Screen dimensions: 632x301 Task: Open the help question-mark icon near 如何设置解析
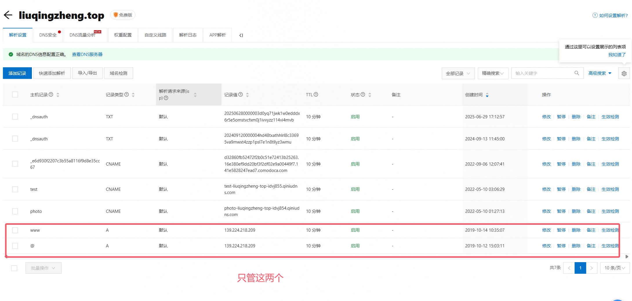[595, 15]
